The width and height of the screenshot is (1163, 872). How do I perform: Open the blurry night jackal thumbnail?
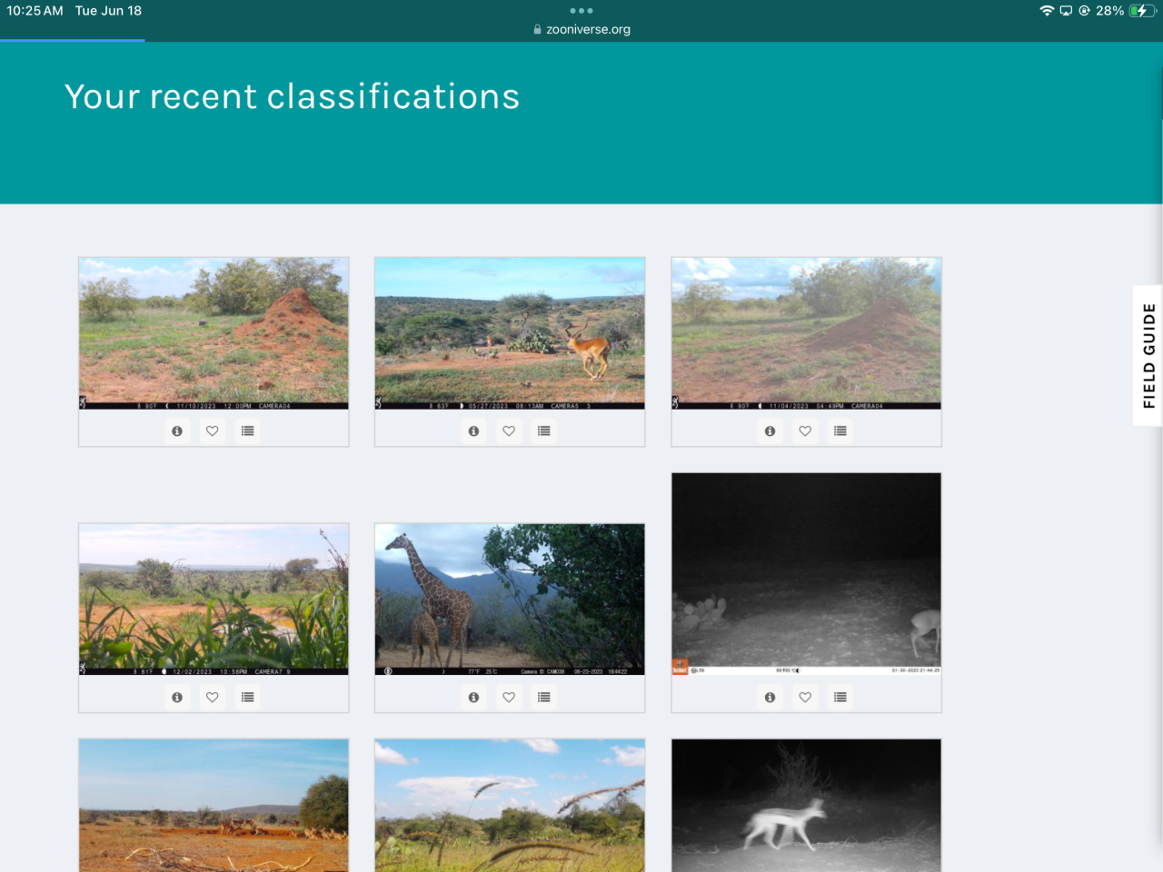click(x=806, y=806)
